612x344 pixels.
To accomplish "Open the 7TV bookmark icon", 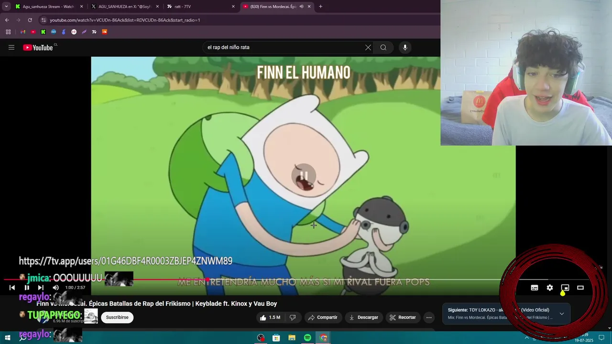I will (94, 32).
